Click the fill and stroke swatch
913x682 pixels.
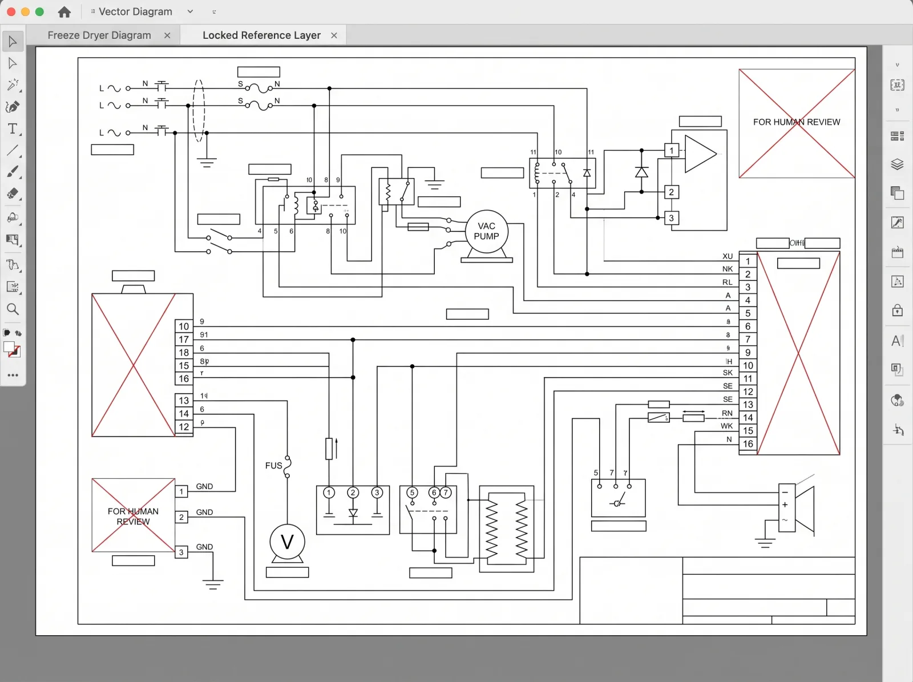click(11, 349)
